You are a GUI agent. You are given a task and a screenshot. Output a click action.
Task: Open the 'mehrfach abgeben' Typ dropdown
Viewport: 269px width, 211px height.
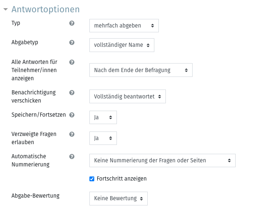coord(124,26)
